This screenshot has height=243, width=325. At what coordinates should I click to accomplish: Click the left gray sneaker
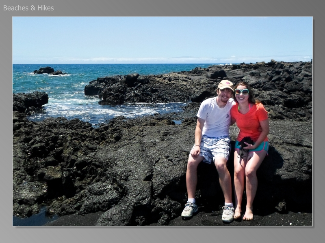click(189, 210)
